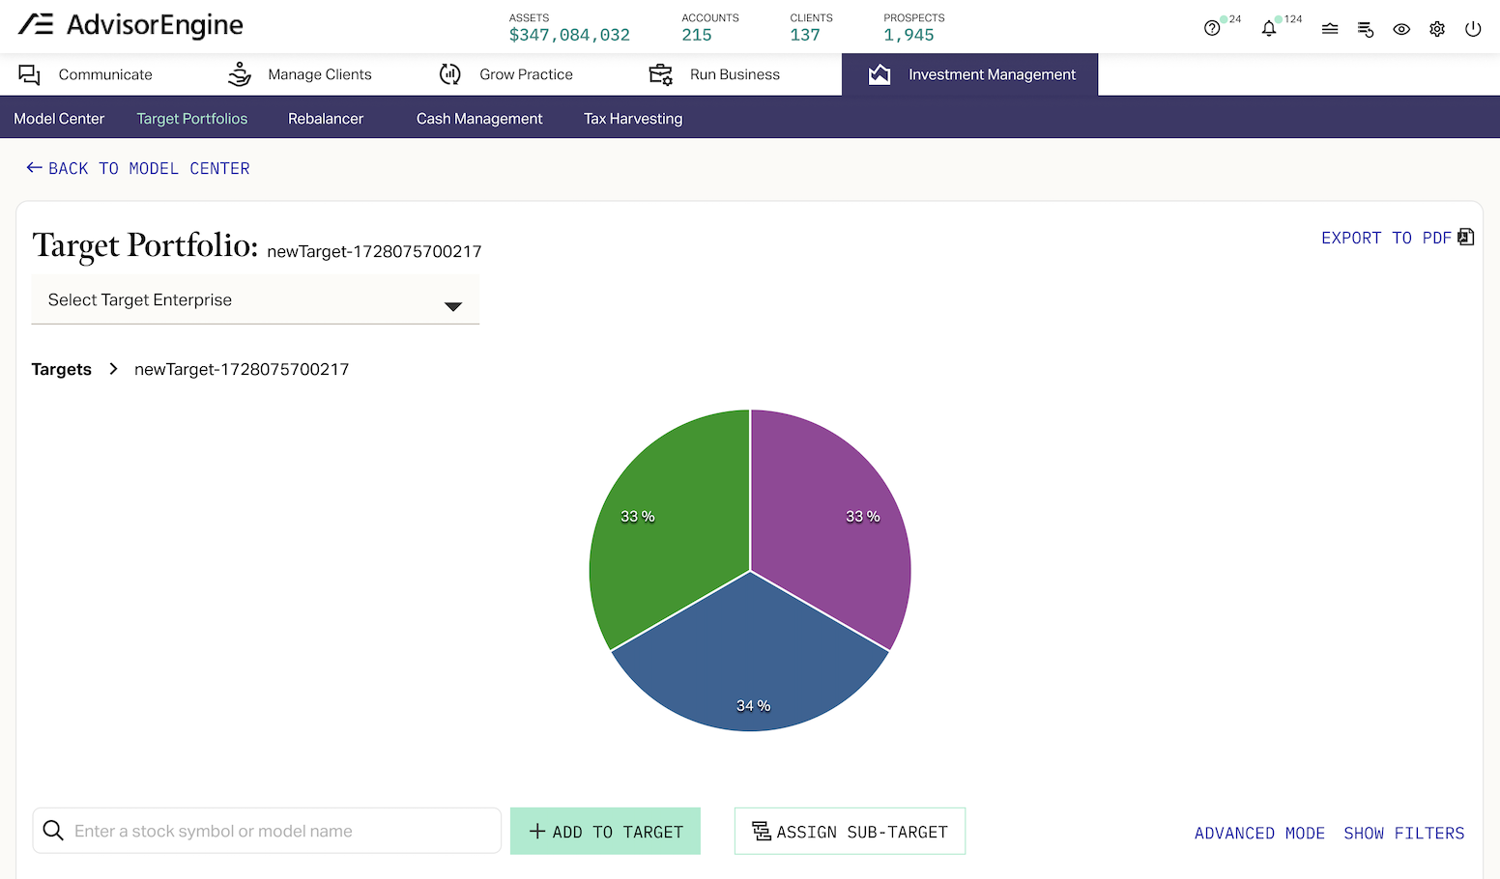Open notifications bell icon
The image size is (1500, 879).
(x=1269, y=29)
